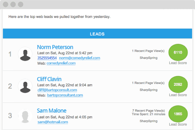
Task: Click the rank number 1 label
Action: click(x=10, y=54)
